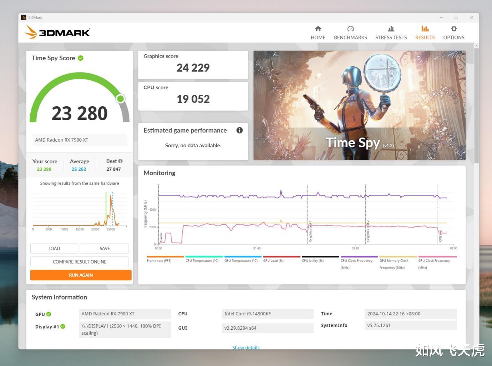Click the Benchmarks gauge icon

tap(350, 29)
